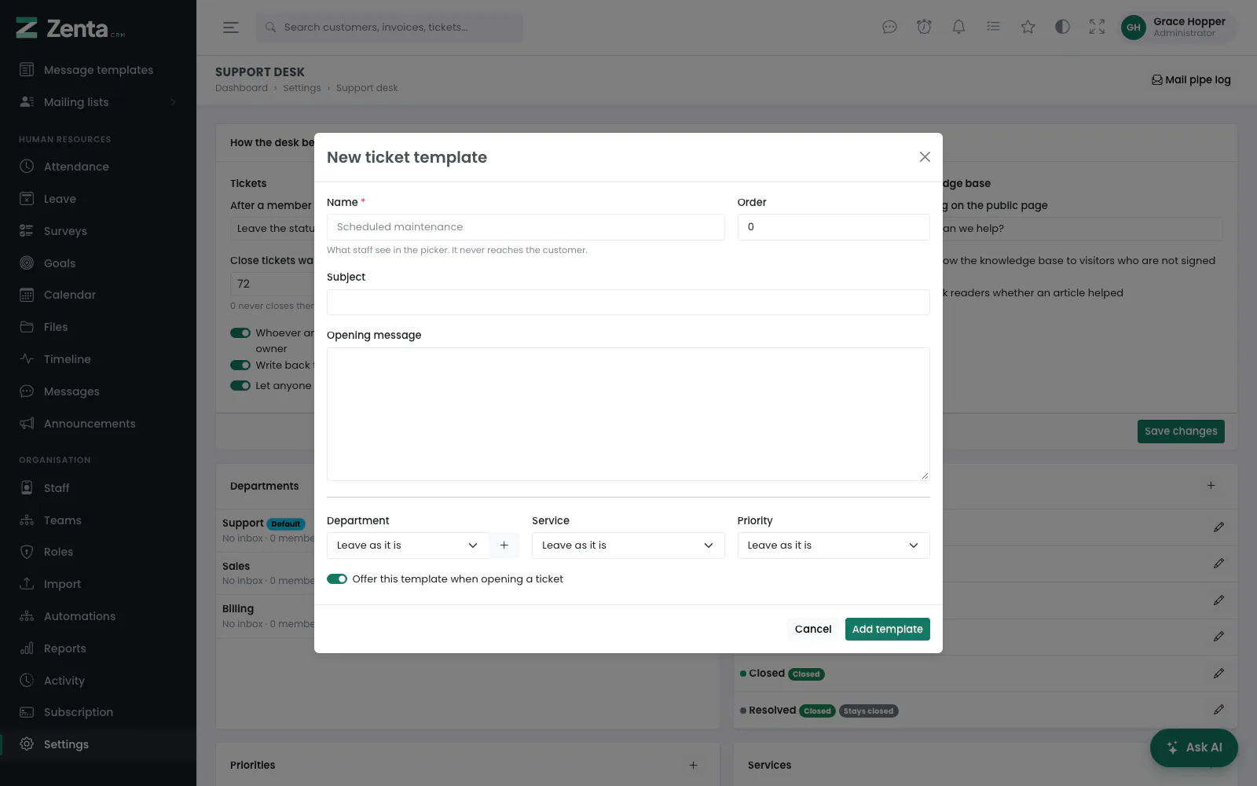Click the fullscreen expand icon
1257x786 pixels.
tap(1097, 28)
